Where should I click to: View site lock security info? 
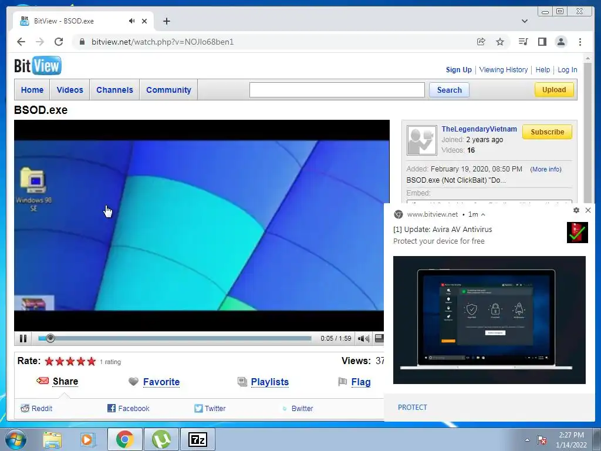click(82, 42)
